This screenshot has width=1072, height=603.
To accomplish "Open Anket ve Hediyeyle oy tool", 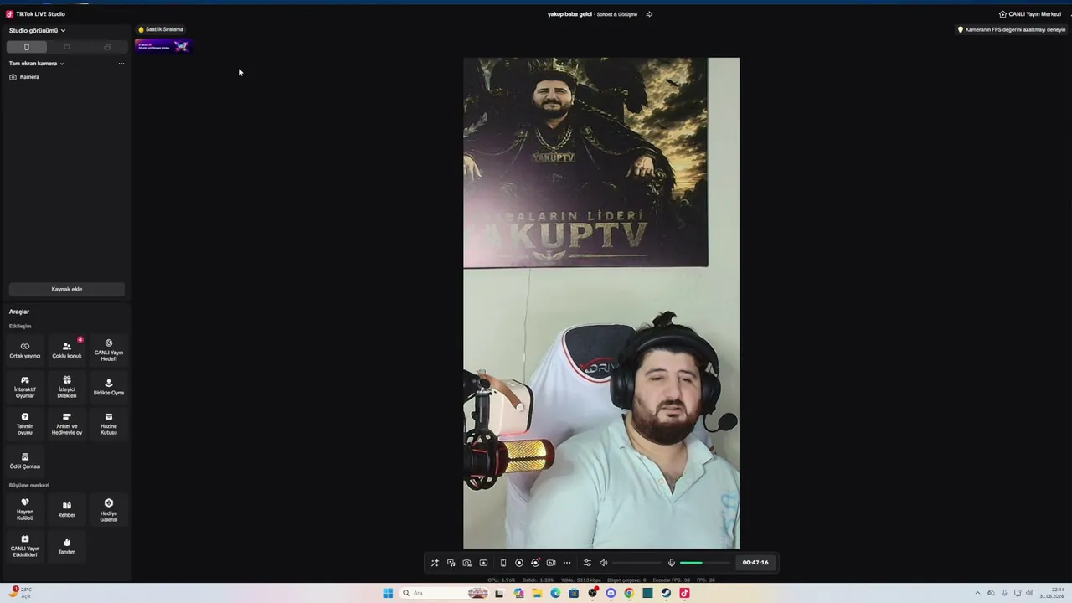I will coord(67,424).
